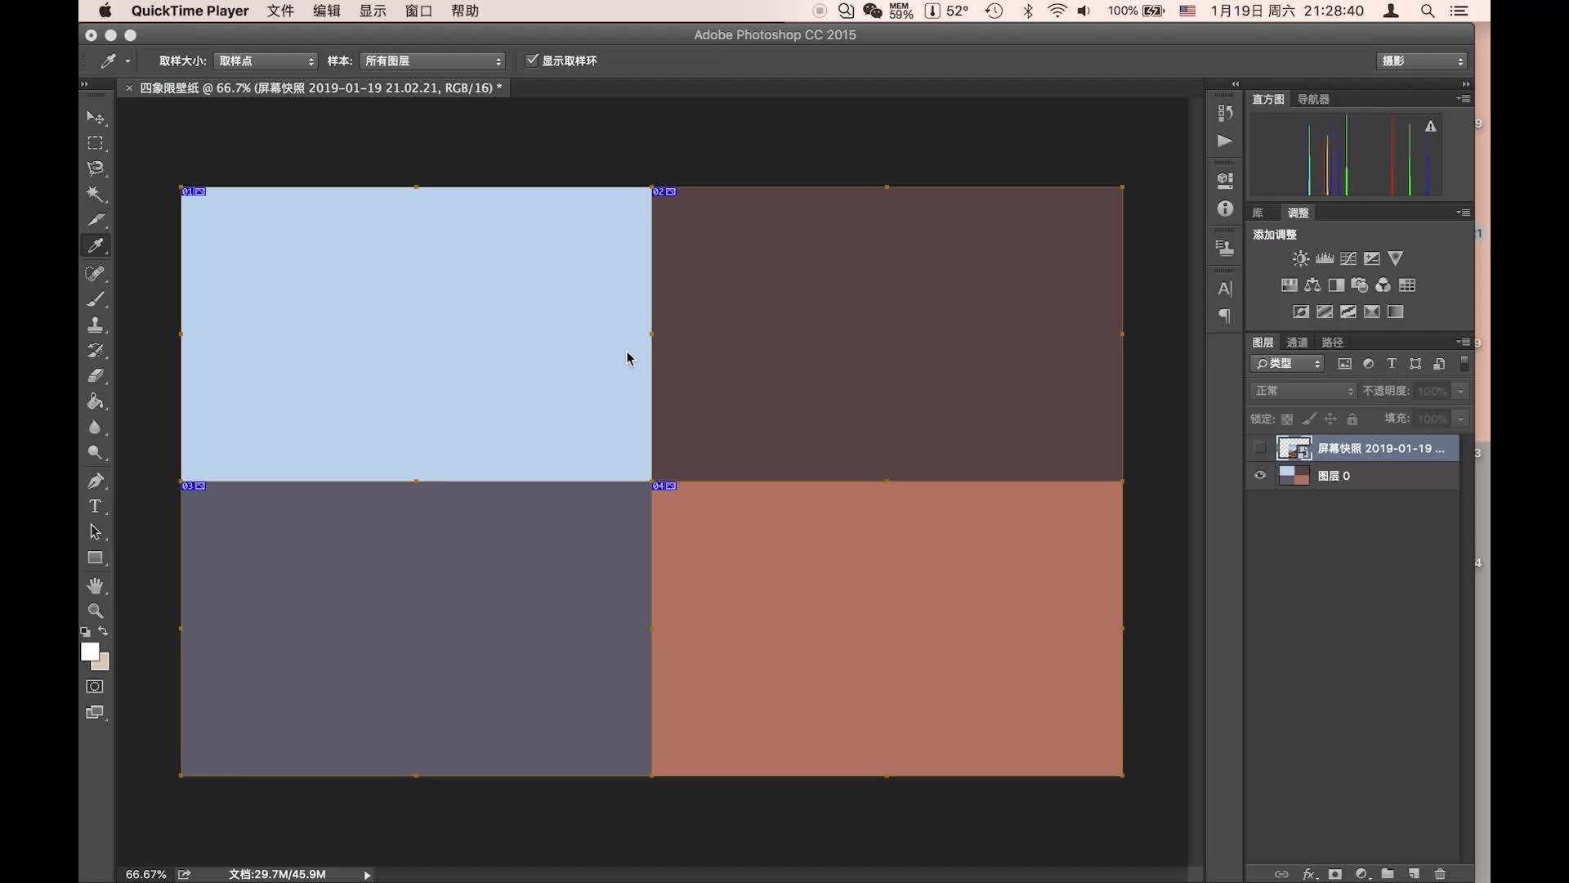Viewport: 1569px width, 883px height.
Task: Open the 取样大小 dropdown
Action: click(x=266, y=61)
